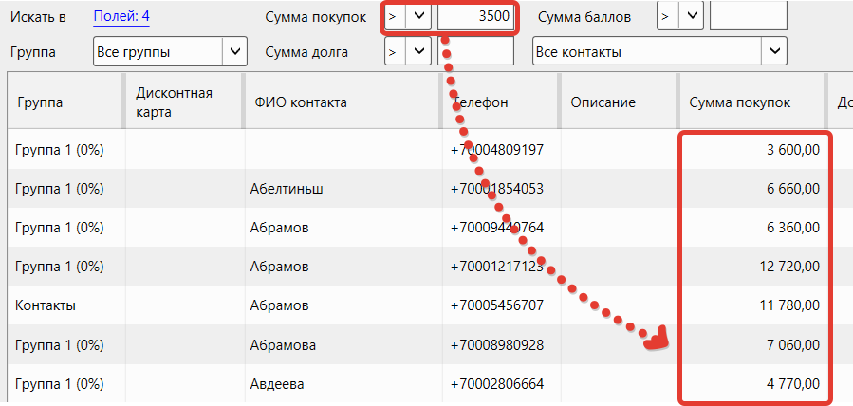Click the 'Абрамов' cell in the +70009440764 row

pos(279,228)
